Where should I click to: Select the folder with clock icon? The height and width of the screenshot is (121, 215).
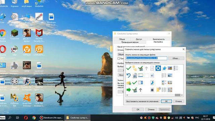click(158, 90)
